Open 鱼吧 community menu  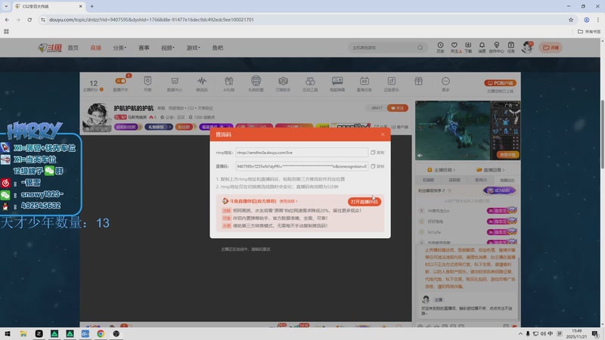(218, 48)
